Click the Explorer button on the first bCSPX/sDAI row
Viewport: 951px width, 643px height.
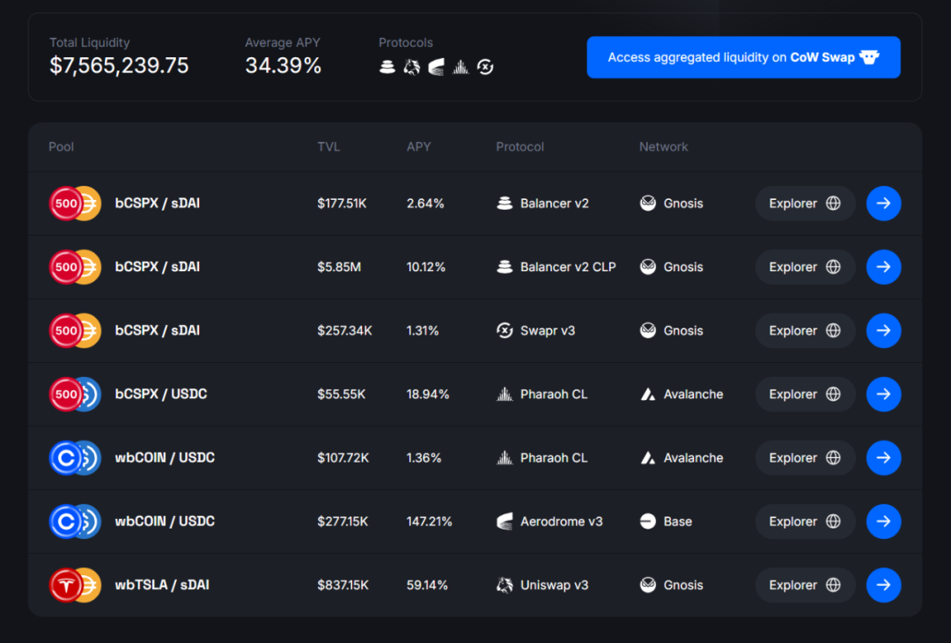pyautogui.click(x=804, y=203)
